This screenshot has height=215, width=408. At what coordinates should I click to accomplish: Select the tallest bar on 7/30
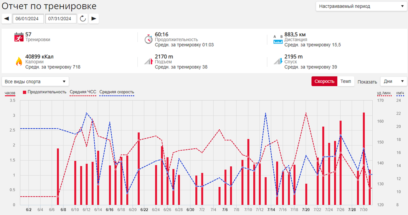pos(364,159)
